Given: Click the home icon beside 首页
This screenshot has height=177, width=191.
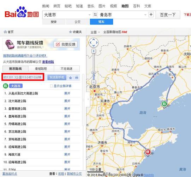Looking at the screenshot, I should [x=5, y=32].
